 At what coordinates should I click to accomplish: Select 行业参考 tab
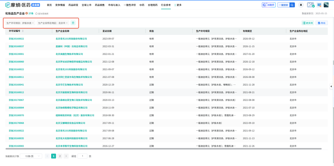point(166,5)
